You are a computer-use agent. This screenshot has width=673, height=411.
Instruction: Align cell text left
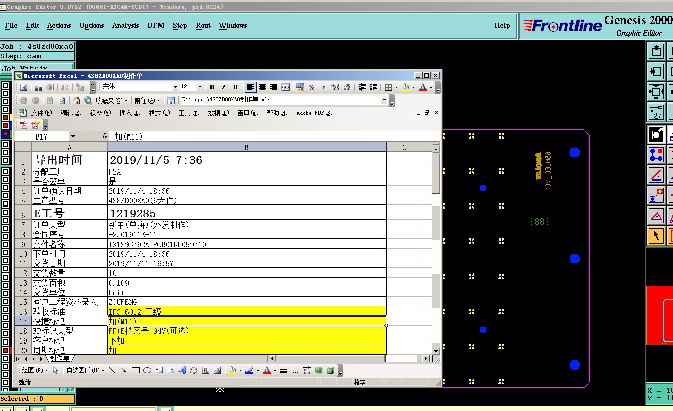tap(250, 87)
